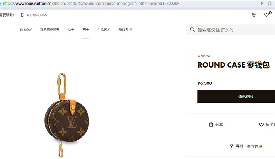Click the lightning bolt icon in address bar
Screen dimensions: 275x159
(262, 3)
